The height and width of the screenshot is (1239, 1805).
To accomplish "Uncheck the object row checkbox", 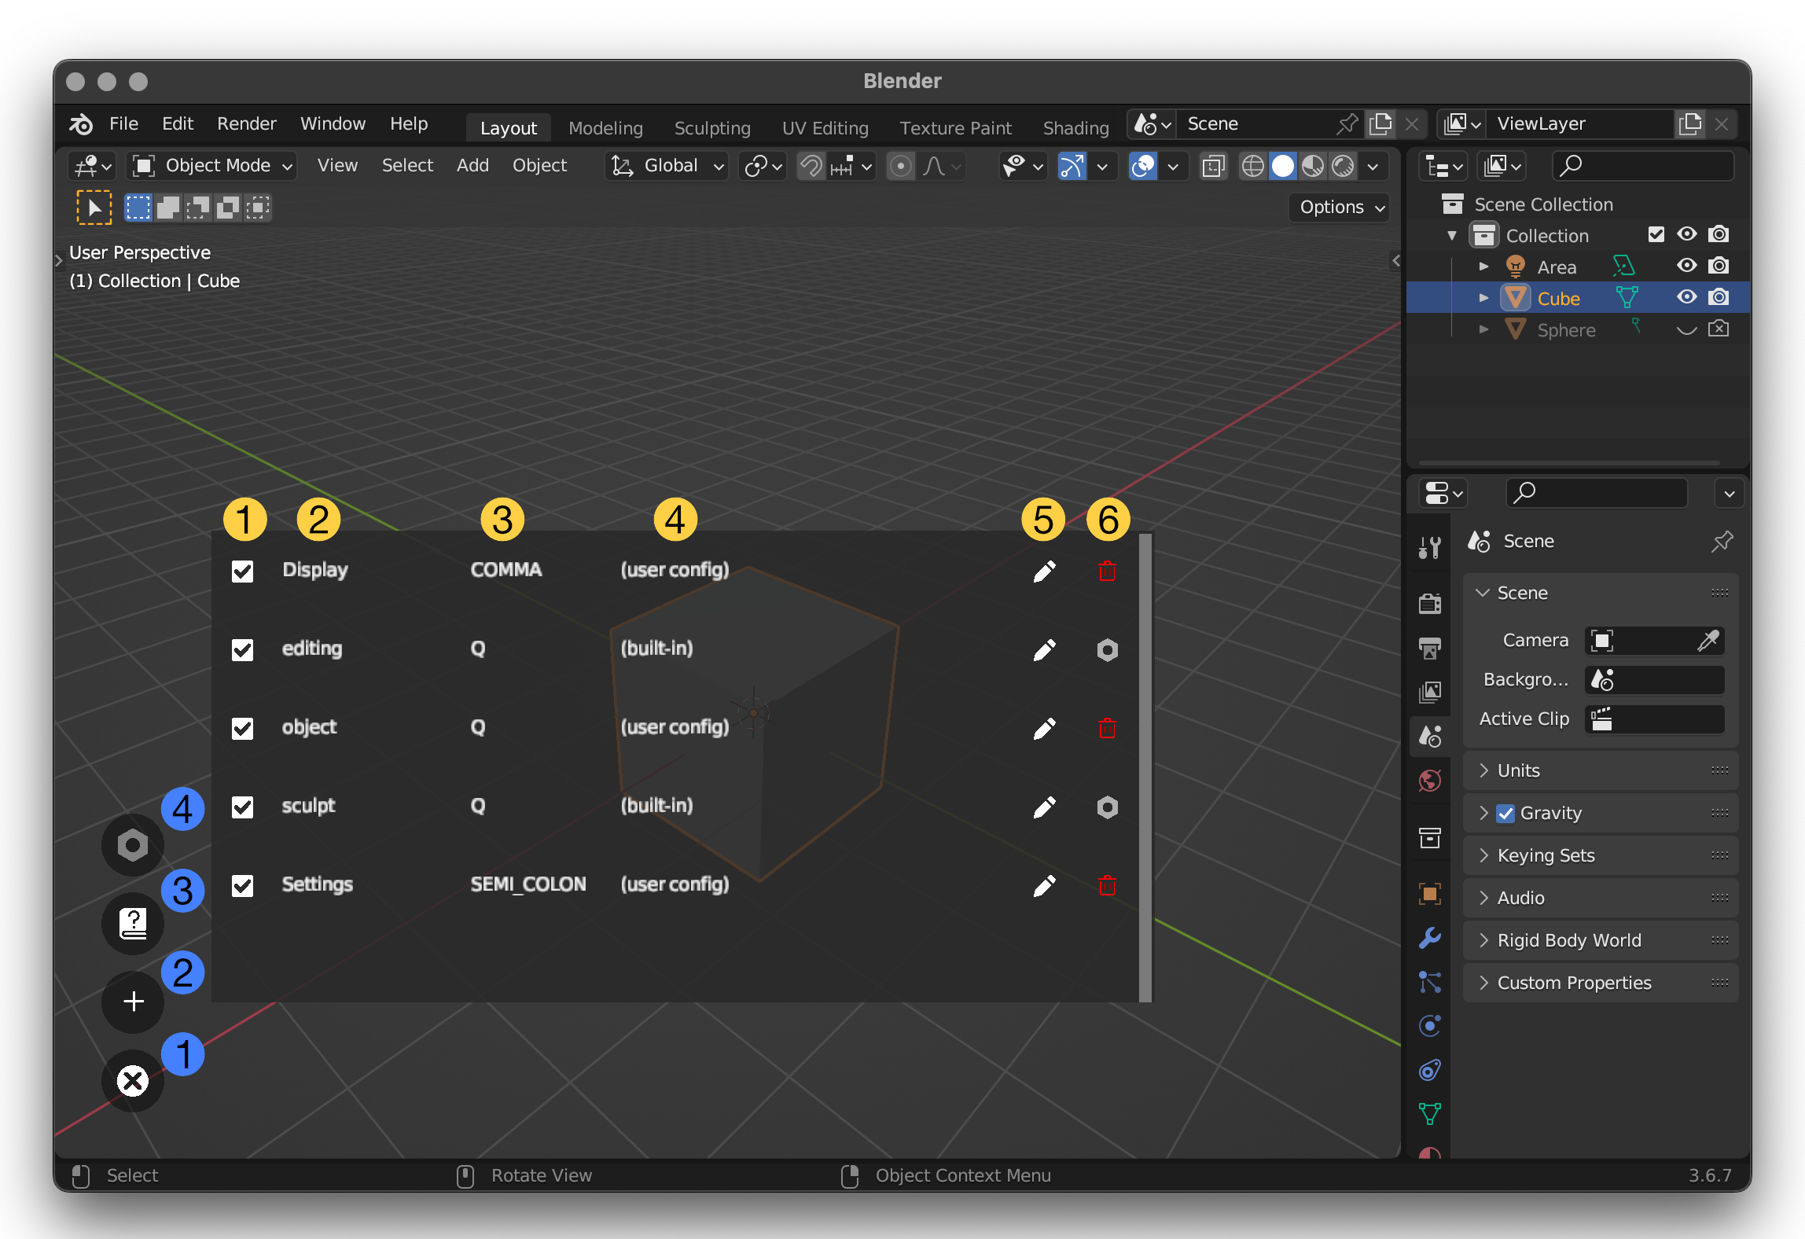I will pyautogui.click(x=242, y=729).
